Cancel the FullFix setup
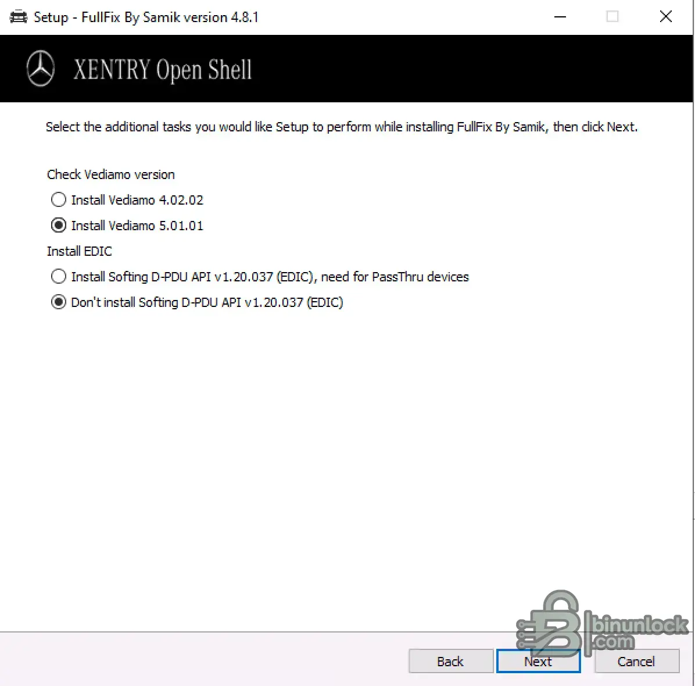Screen dimensions: 695x686 pyautogui.click(x=636, y=661)
